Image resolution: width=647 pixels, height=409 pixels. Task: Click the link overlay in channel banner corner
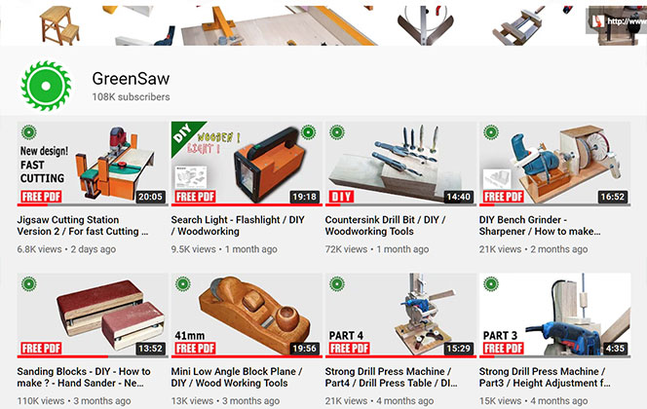coord(618,20)
